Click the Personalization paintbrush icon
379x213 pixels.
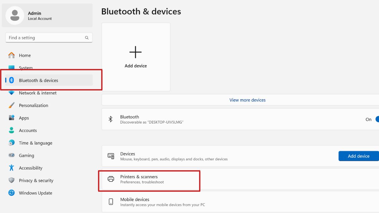pyautogui.click(x=11, y=105)
